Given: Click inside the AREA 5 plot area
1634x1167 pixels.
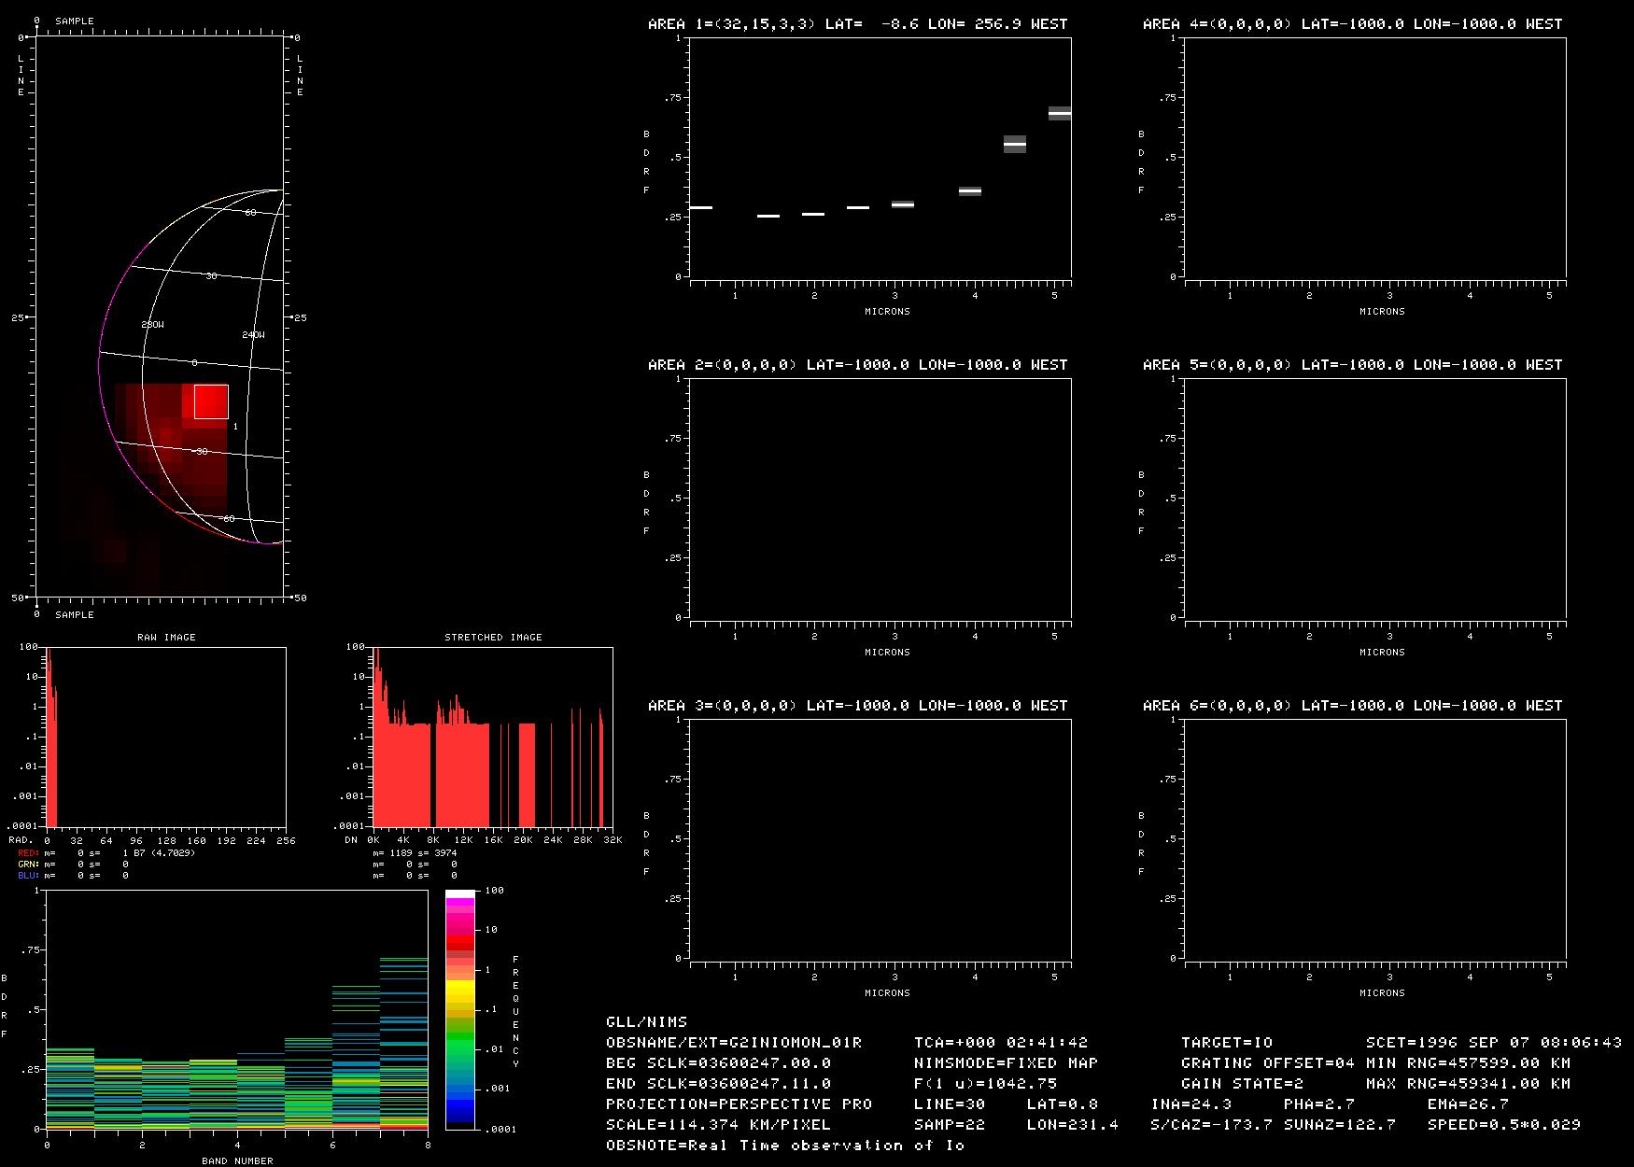Looking at the screenshot, I should click(1374, 498).
